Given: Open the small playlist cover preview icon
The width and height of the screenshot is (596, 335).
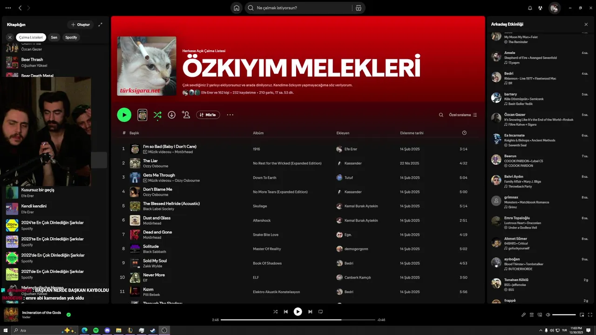Looking at the screenshot, I should pyautogui.click(x=142, y=115).
